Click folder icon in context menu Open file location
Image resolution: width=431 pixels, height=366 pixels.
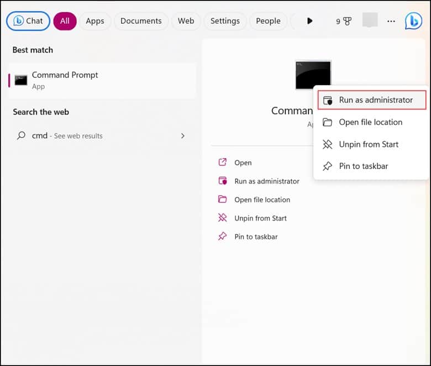point(327,122)
